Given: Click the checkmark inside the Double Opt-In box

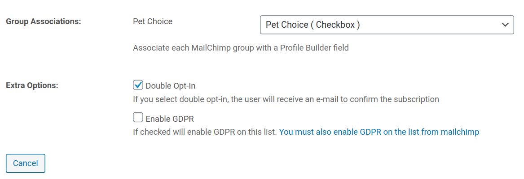Looking at the screenshot, I should pyautogui.click(x=138, y=85).
